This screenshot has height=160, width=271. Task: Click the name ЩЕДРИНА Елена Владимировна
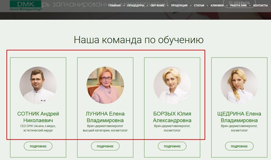(x=239, y=117)
